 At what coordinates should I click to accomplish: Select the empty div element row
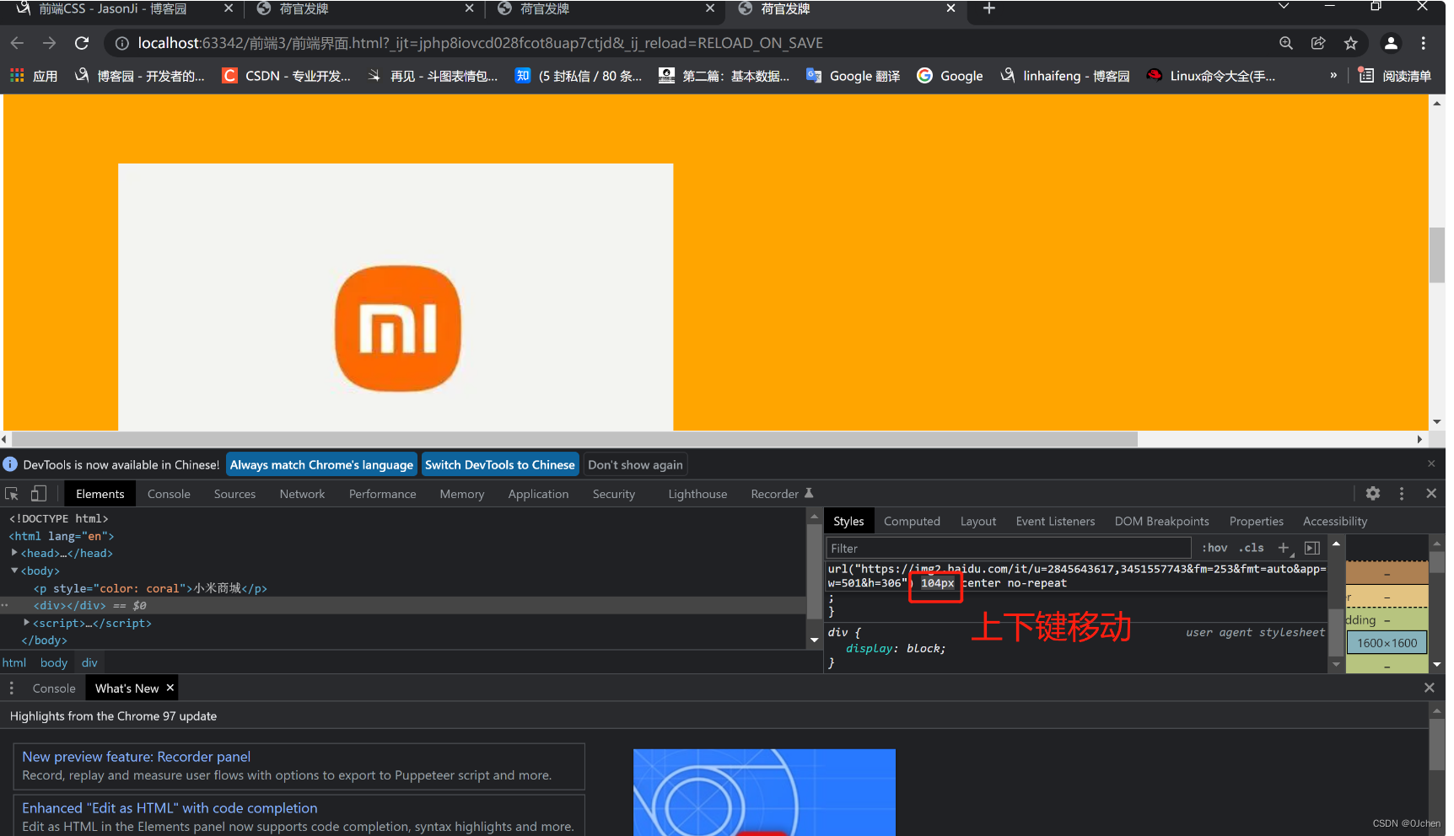click(x=403, y=605)
